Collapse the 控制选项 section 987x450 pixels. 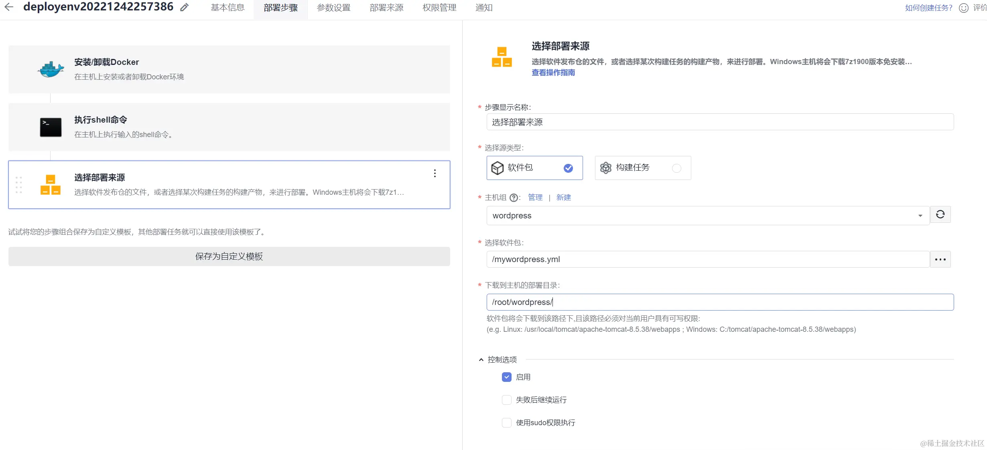(481, 360)
